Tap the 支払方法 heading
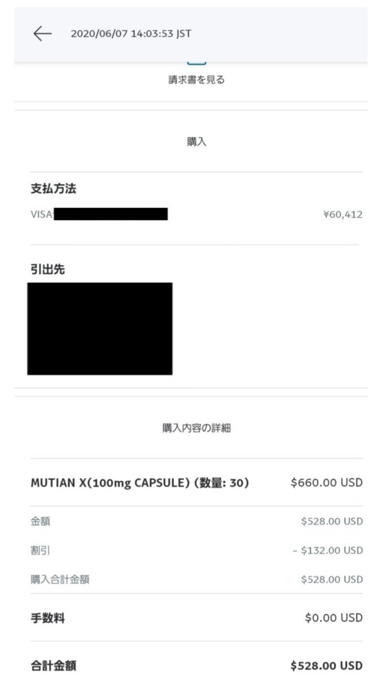 coord(53,189)
